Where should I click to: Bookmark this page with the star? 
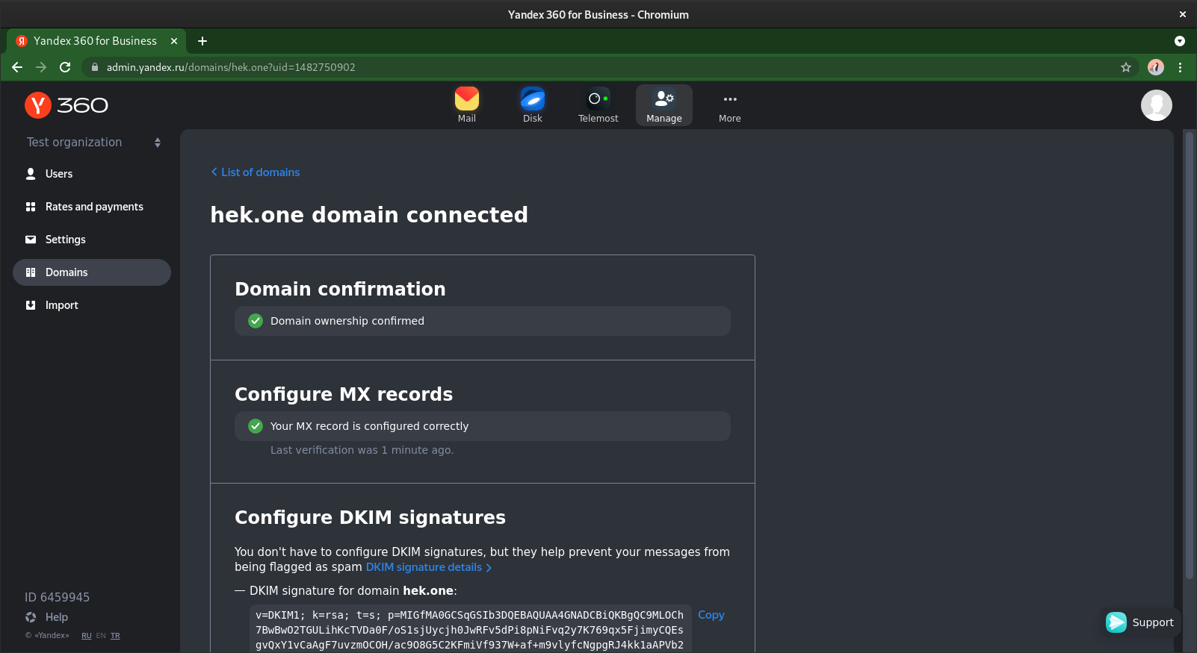pyautogui.click(x=1126, y=67)
